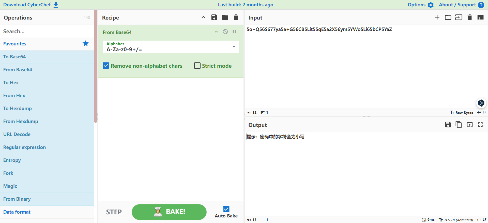Select Magic operation
The width and height of the screenshot is (488, 223).
pos(47,186)
